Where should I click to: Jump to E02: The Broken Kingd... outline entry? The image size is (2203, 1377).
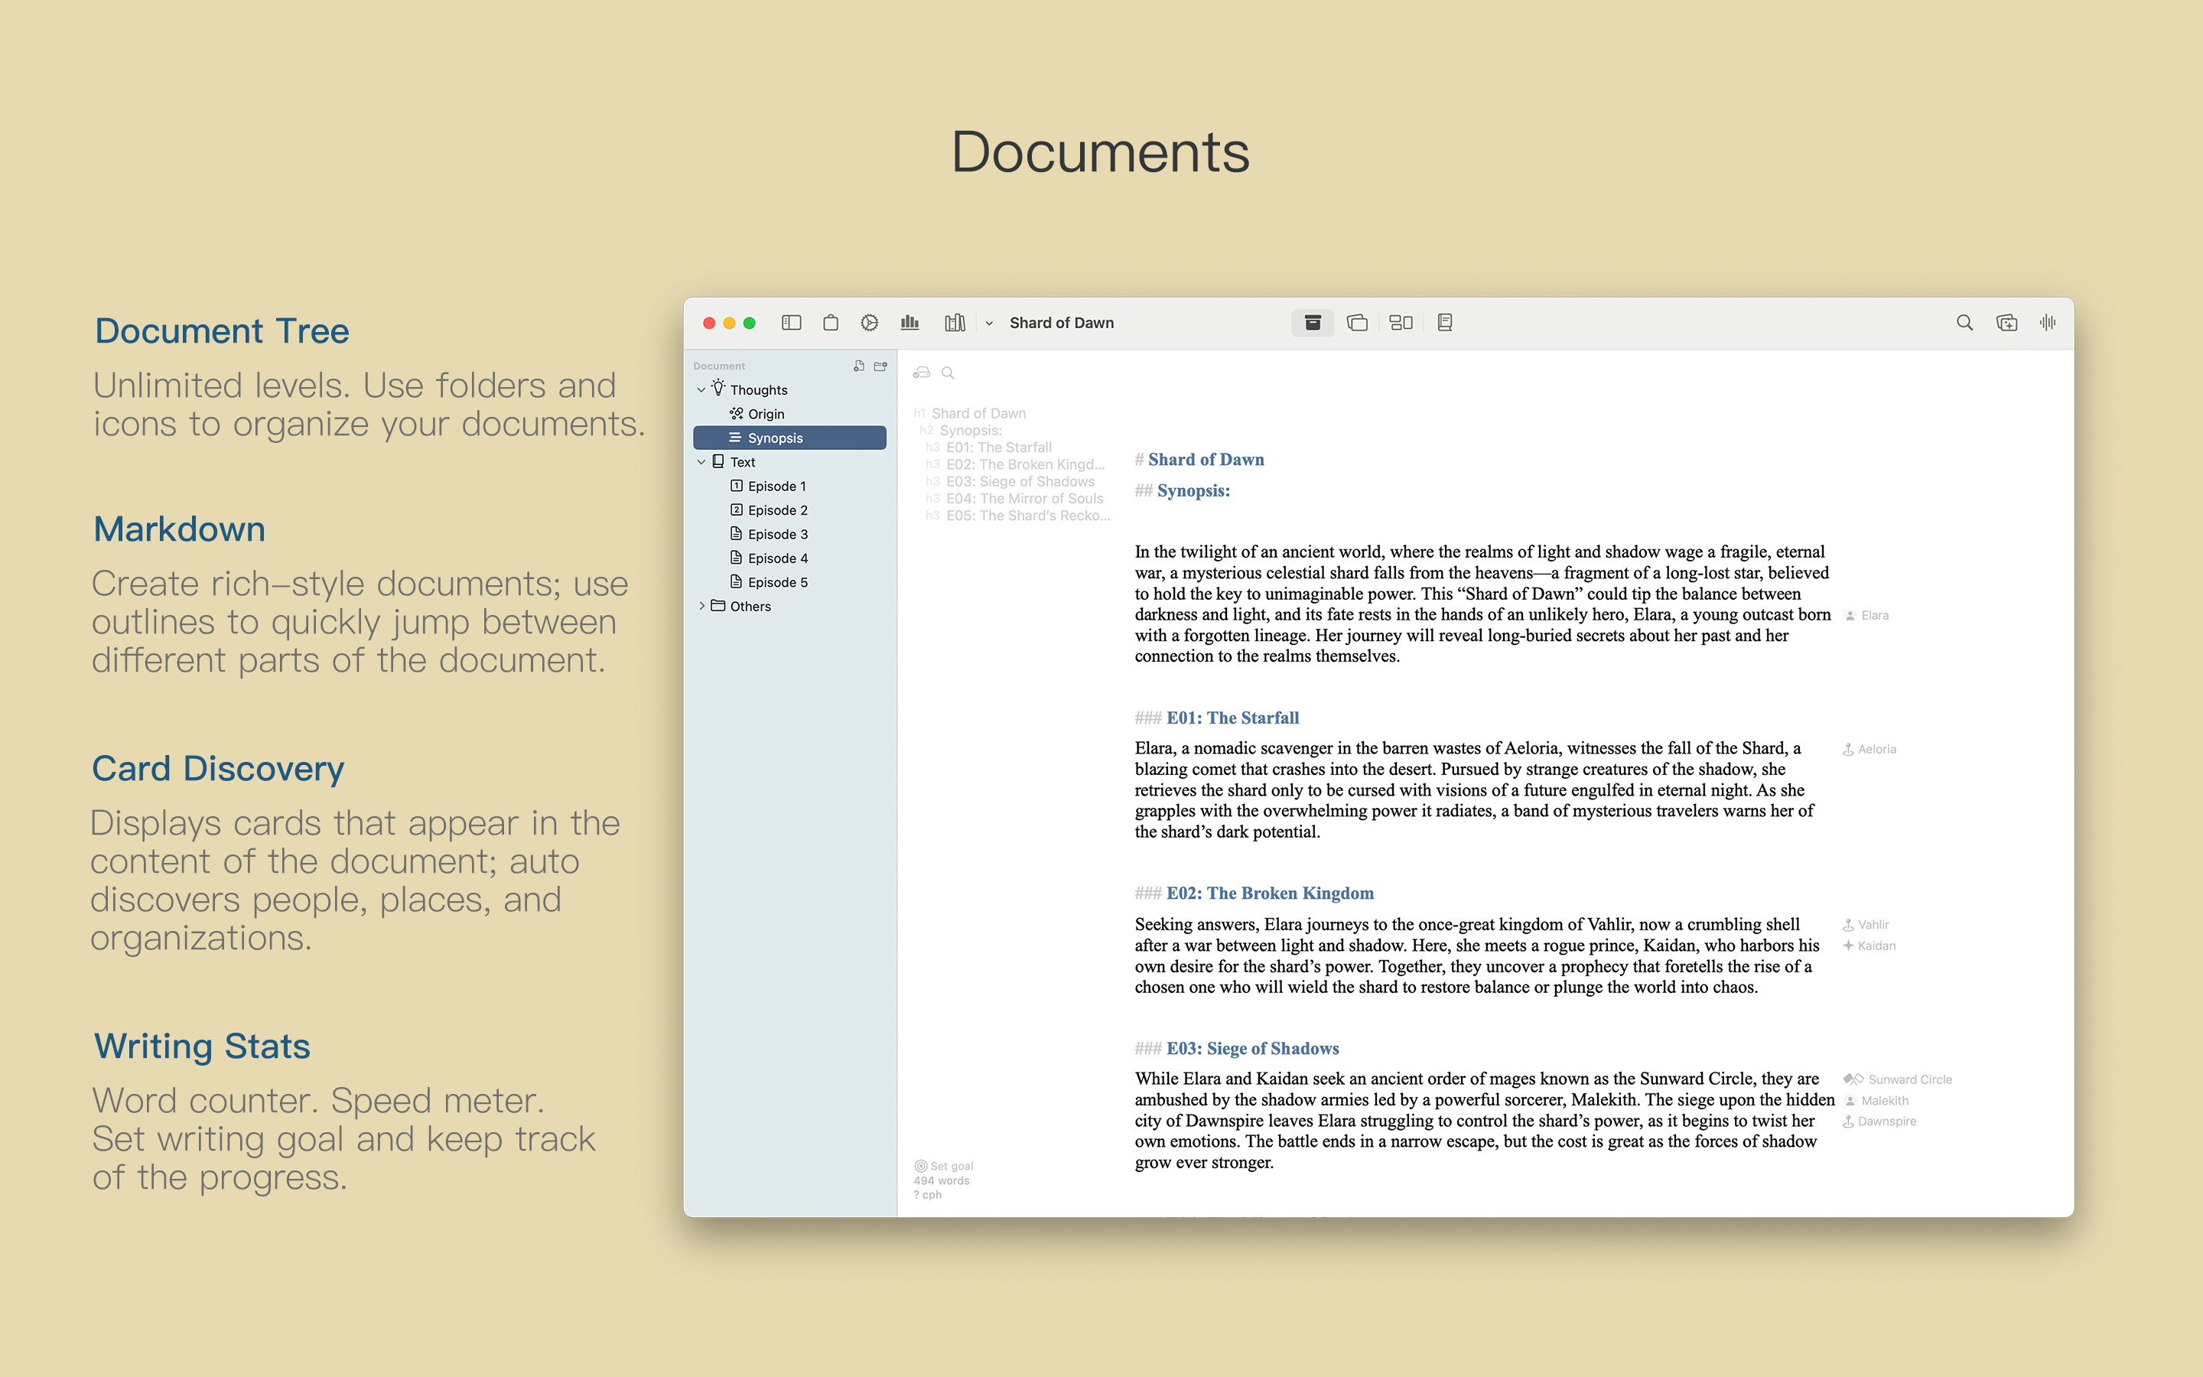tap(1015, 464)
